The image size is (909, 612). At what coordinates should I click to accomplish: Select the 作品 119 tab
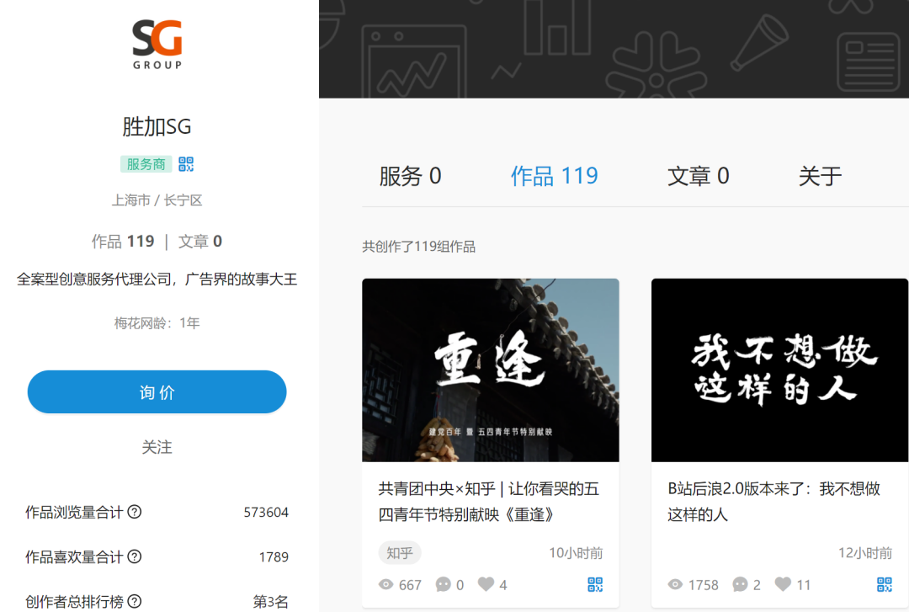(554, 176)
